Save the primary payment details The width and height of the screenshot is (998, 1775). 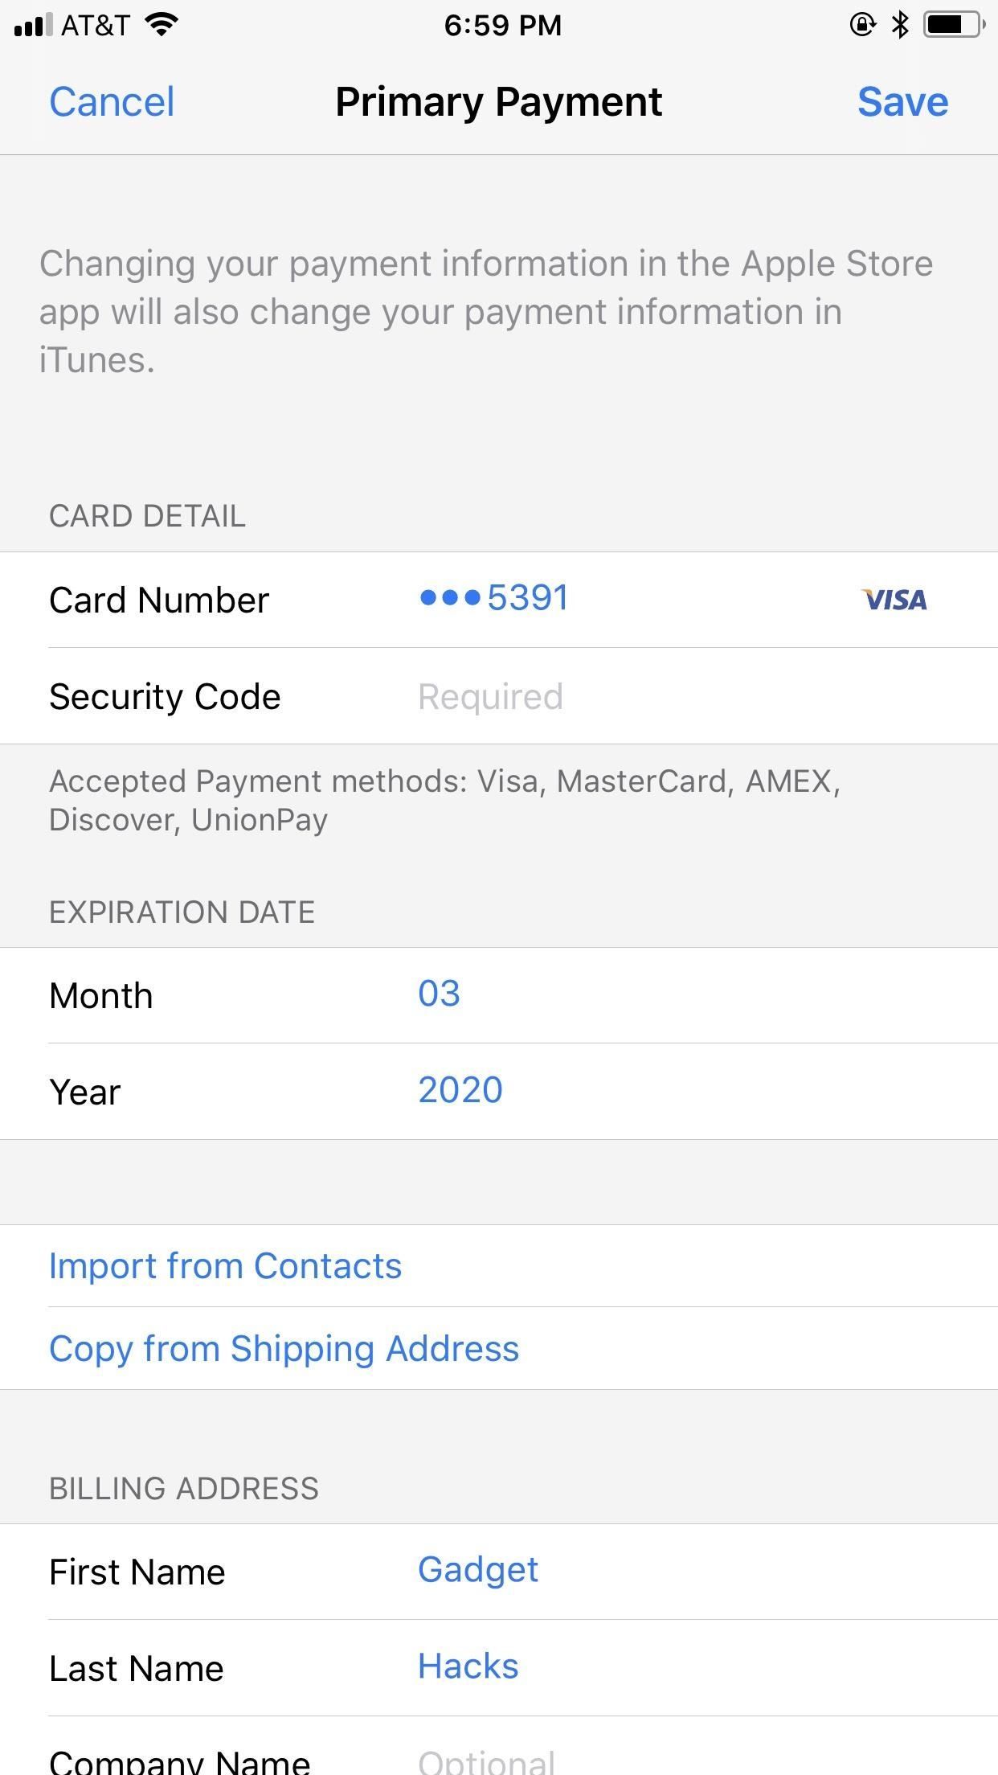tap(903, 101)
